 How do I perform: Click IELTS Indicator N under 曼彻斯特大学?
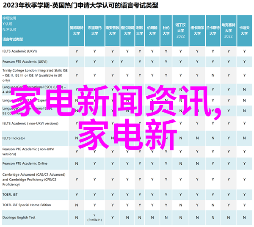pyautogui.click(x=77, y=138)
